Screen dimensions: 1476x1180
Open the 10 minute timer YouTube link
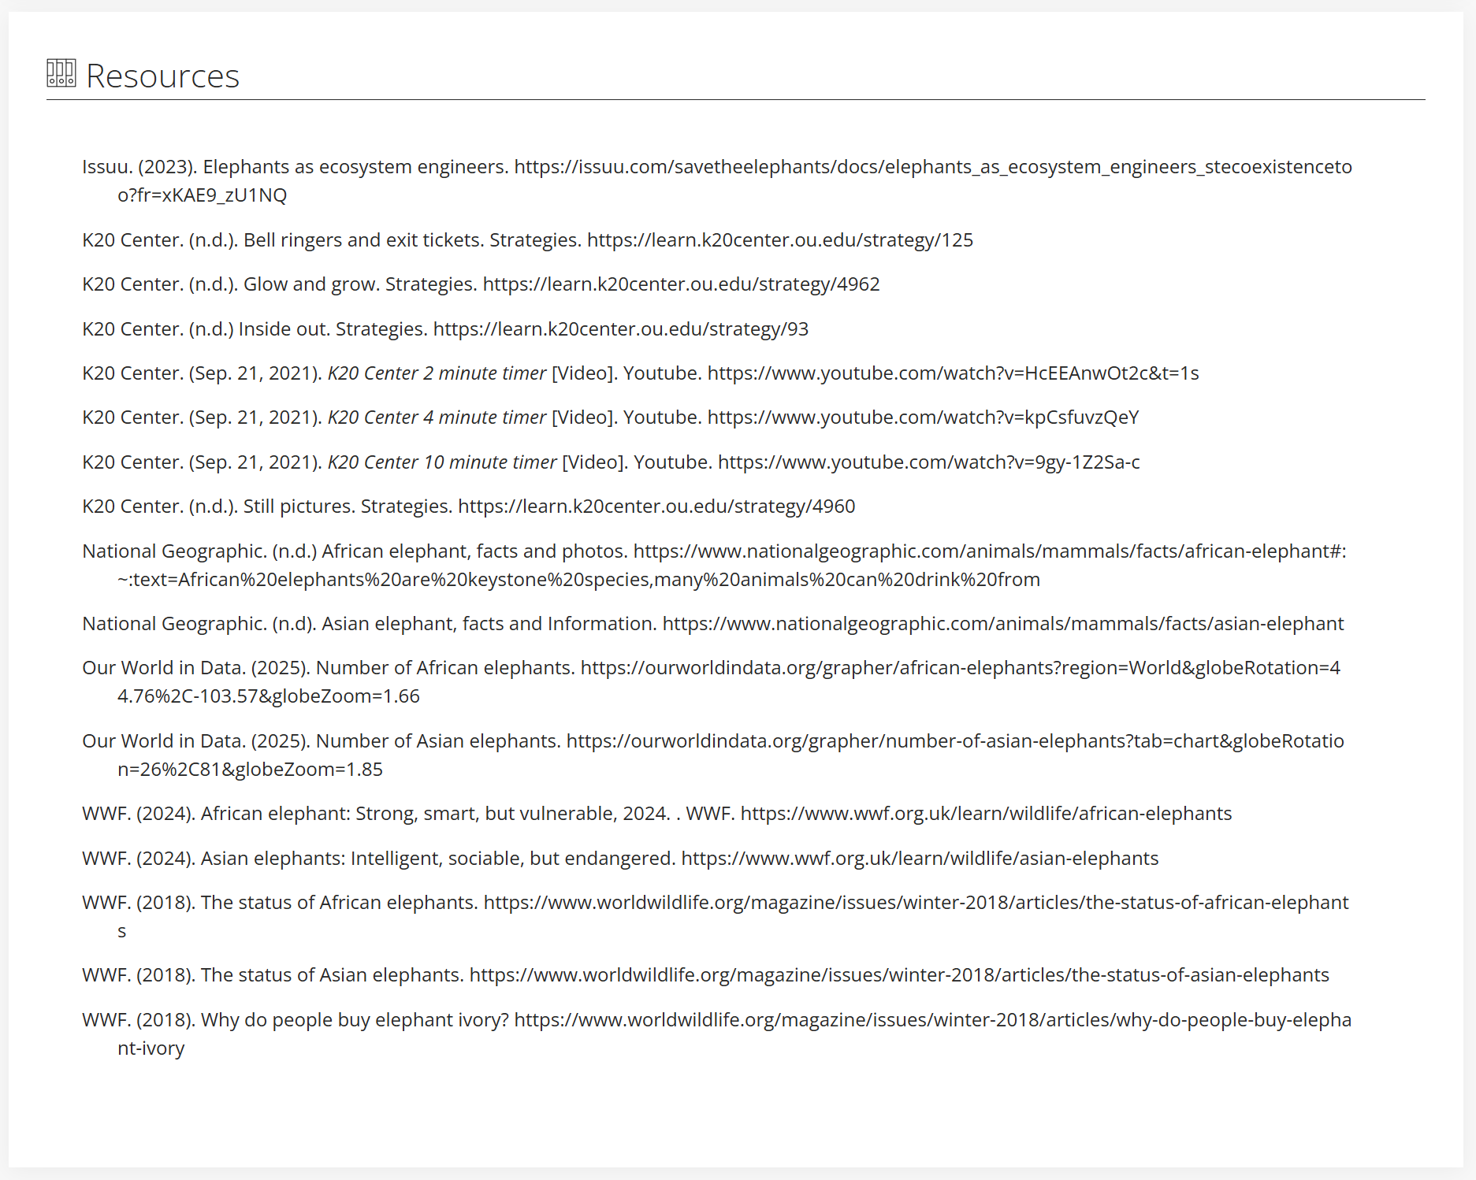coord(928,462)
